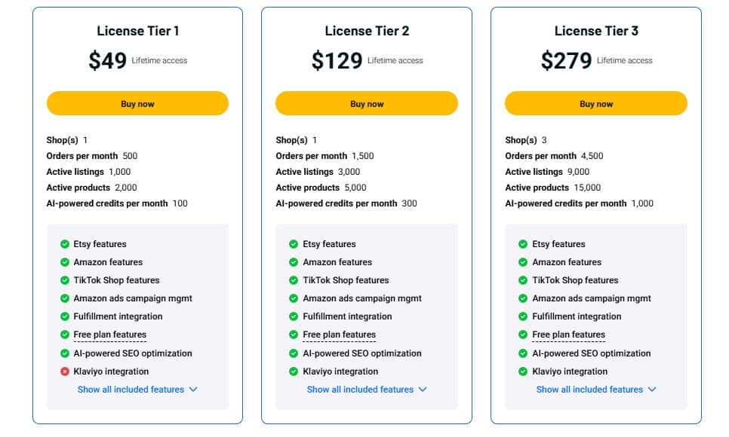Click the checkmark beside Amazon features in Tier 1

tap(66, 262)
